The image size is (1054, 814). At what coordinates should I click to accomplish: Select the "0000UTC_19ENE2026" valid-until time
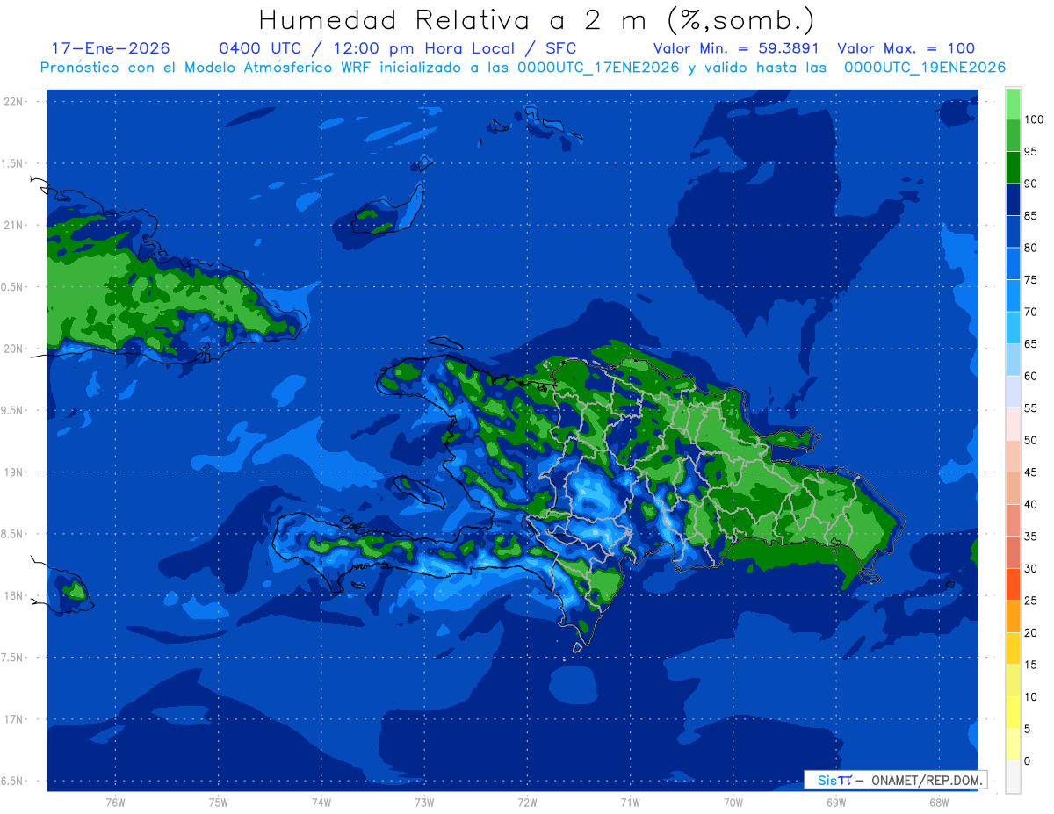pos(925,68)
